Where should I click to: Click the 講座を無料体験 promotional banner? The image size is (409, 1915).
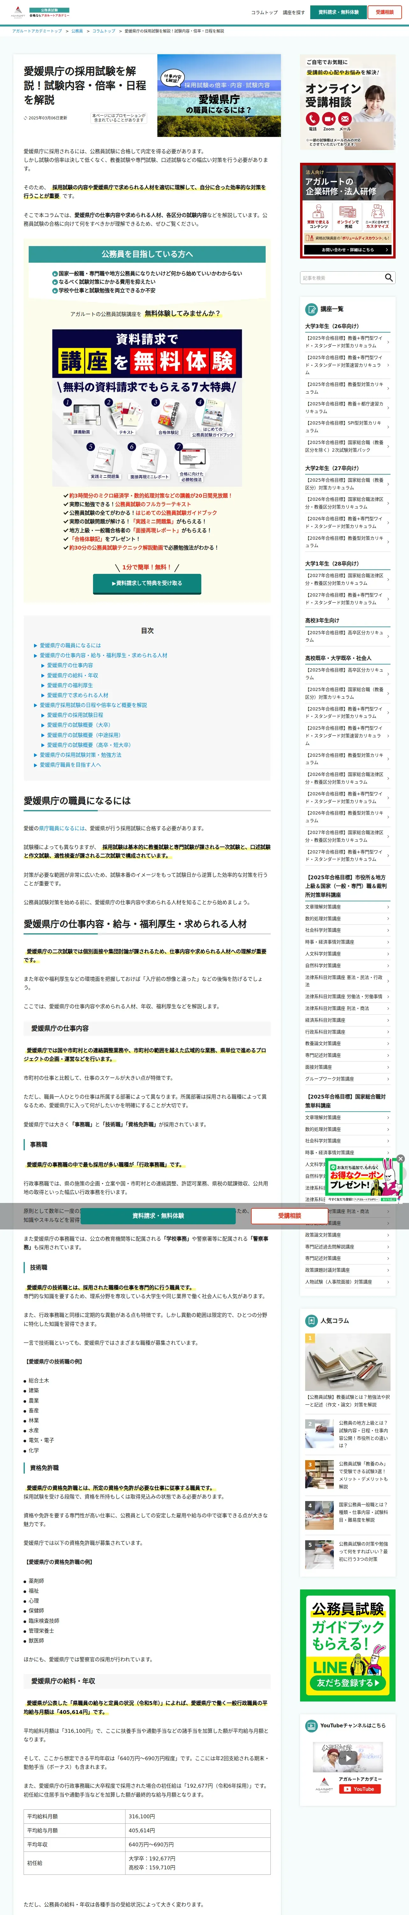point(147,408)
